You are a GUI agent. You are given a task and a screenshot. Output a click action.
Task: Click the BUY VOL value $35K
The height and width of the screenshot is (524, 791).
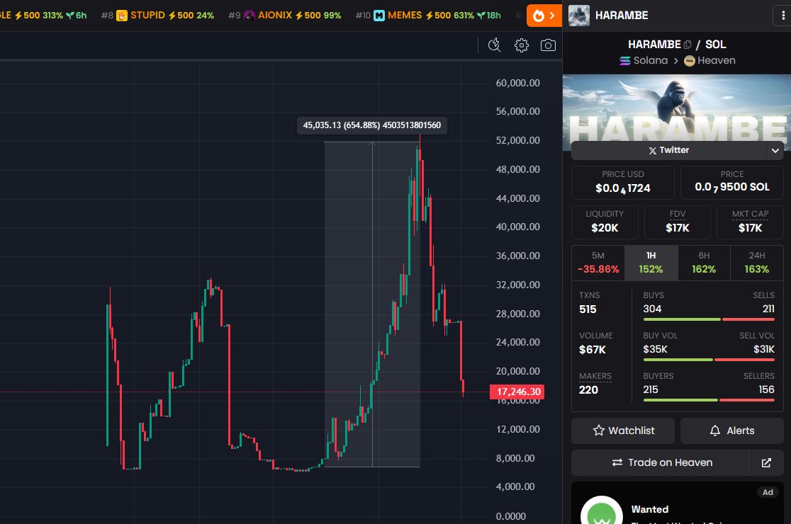(x=656, y=349)
